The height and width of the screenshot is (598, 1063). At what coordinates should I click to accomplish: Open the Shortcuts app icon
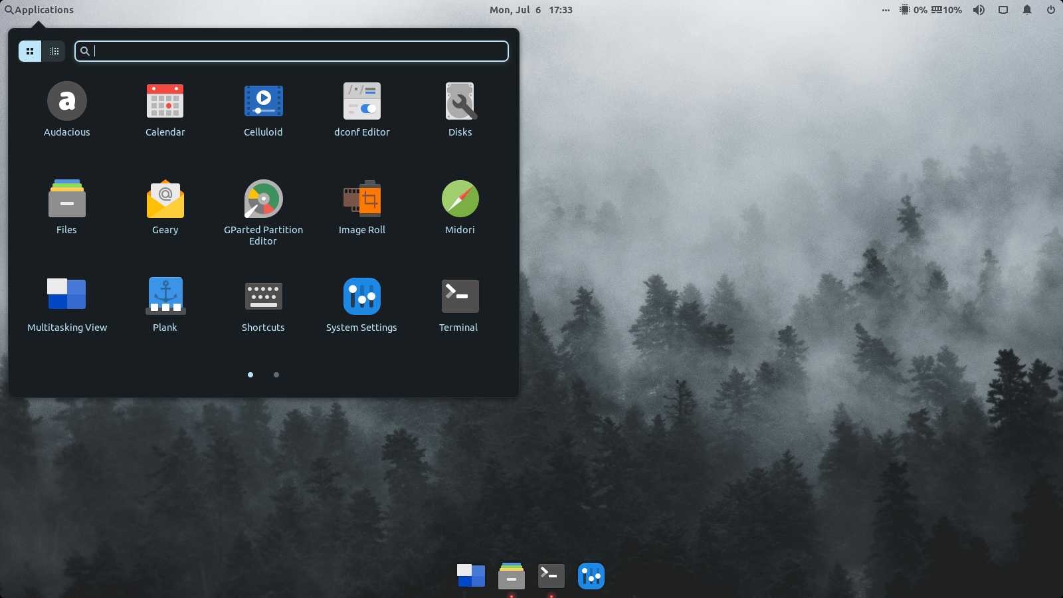(263, 296)
